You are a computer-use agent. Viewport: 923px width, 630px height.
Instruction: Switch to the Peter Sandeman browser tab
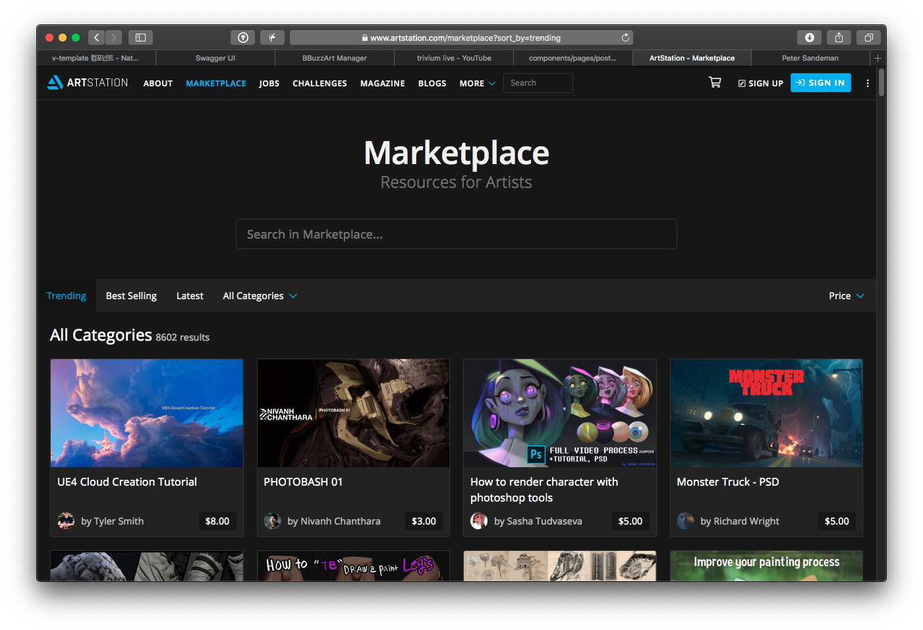(810, 58)
